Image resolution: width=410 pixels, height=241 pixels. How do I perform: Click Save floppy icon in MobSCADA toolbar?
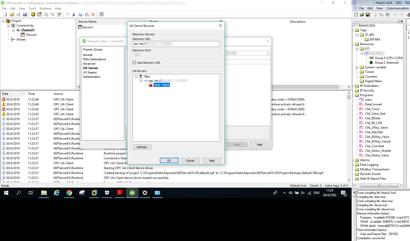tap(368, 15)
